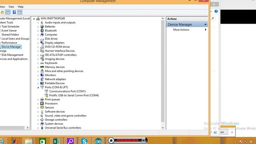The height and width of the screenshot is (144, 256).
Task: Select Performance in the console tree
Action: pyautogui.click(x=9, y=43)
